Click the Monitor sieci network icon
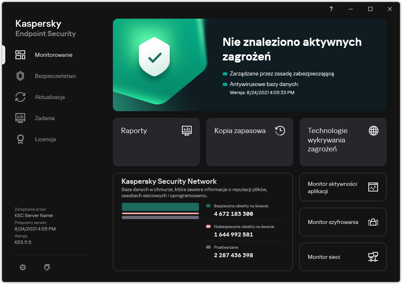This screenshot has height=284, width=402. tap(373, 257)
